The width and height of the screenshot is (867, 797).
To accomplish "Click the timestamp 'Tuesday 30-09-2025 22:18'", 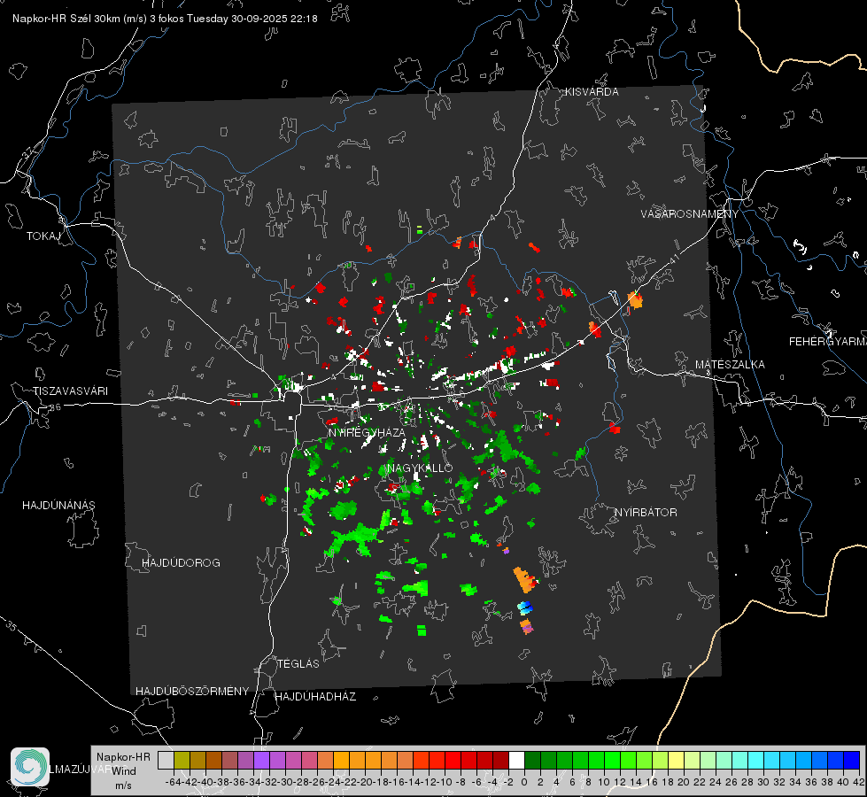I will [252, 19].
